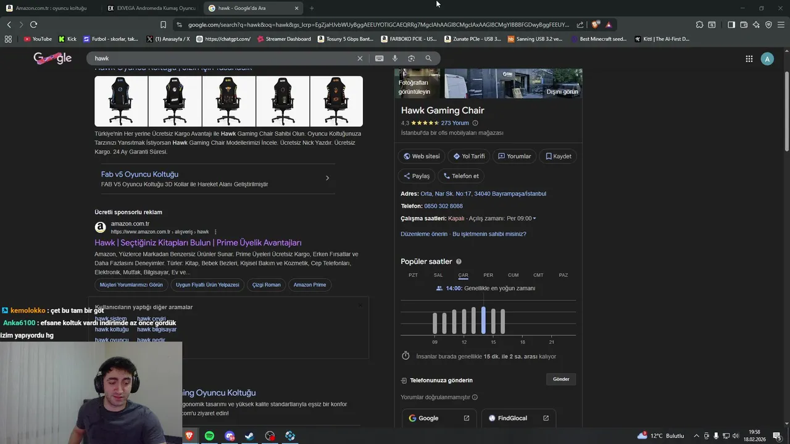Open the 273 Yorum reviews link
The height and width of the screenshot is (444, 790).
click(455, 123)
